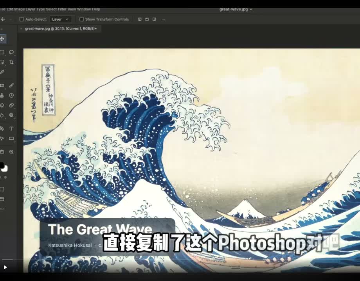Select the Type tool
Viewport: 360px width, 281px height.
11,128
